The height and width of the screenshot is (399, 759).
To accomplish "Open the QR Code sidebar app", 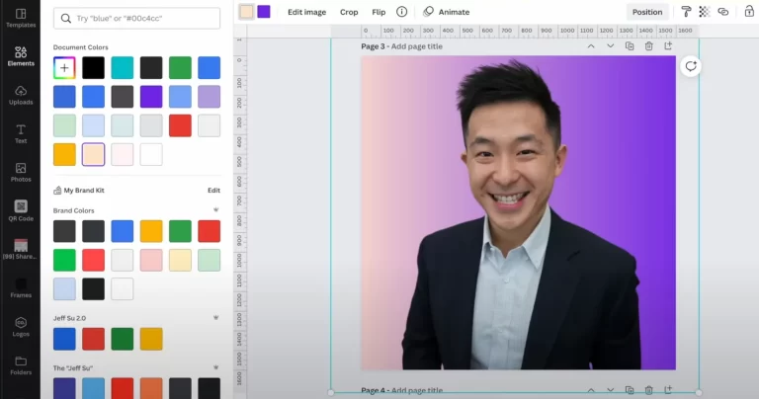I will point(20,210).
